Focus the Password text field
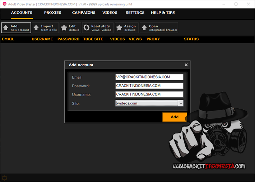Viewport: 255px width, 182px height. pos(149,86)
